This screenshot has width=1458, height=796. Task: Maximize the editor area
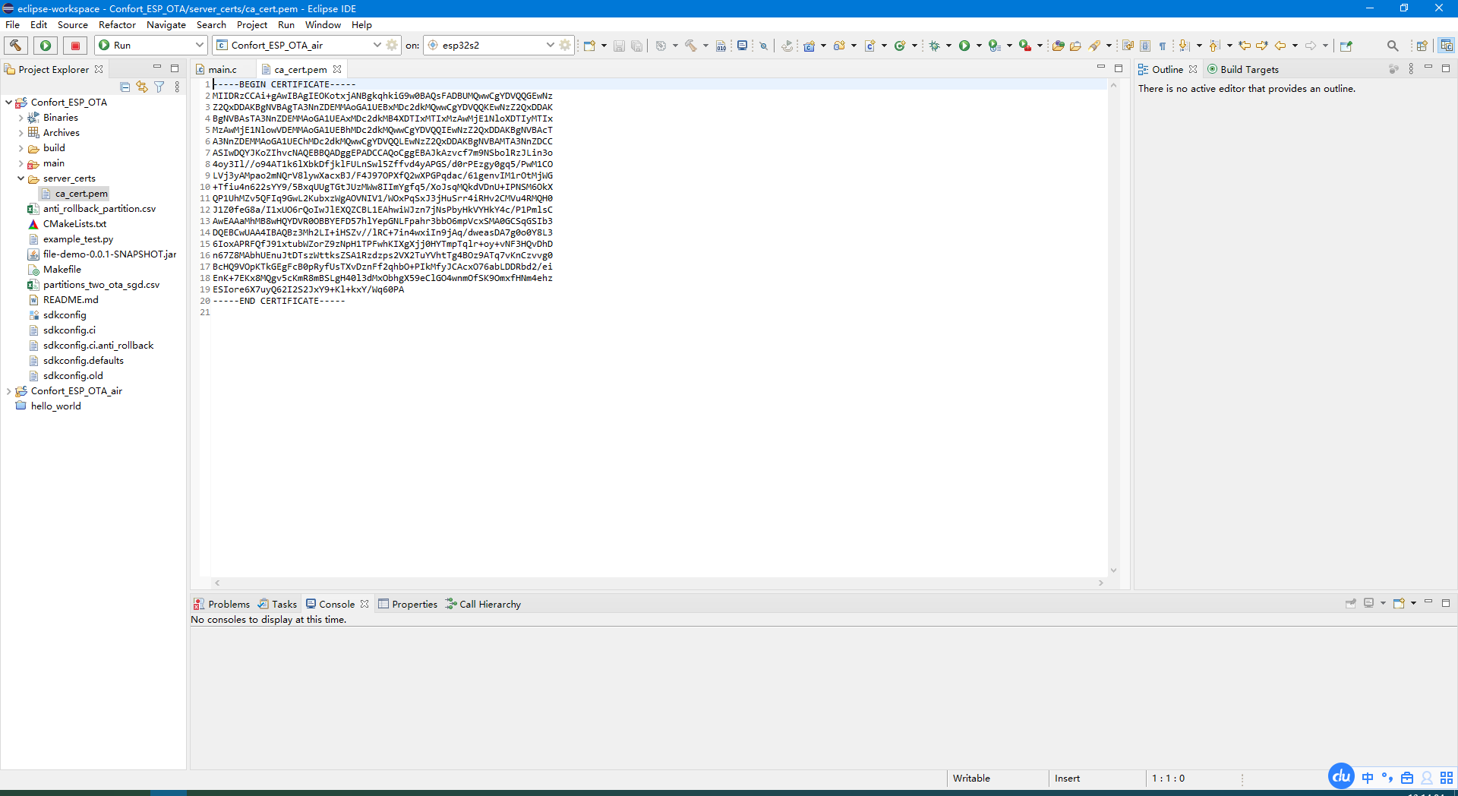tap(1119, 68)
